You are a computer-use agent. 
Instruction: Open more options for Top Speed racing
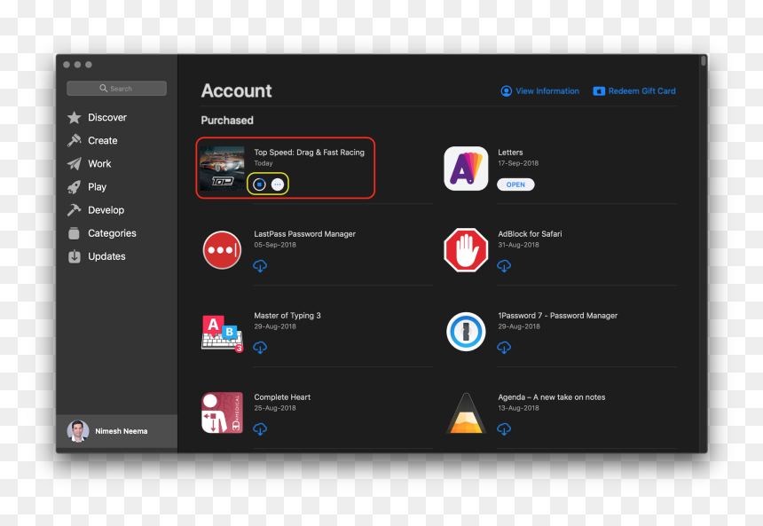278,184
